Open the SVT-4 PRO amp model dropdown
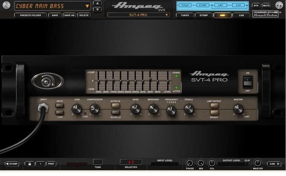Image resolution: width=286 pixels, height=176 pixels. point(138,15)
